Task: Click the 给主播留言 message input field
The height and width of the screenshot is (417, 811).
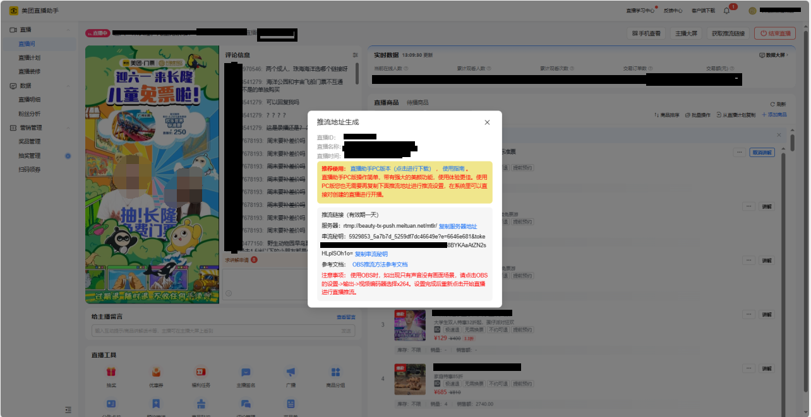Action: tap(224, 331)
